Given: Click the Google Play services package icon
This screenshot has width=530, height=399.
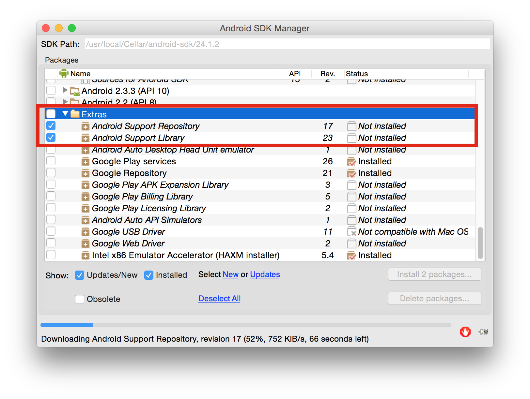Looking at the screenshot, I should click(x=85, y=161).
